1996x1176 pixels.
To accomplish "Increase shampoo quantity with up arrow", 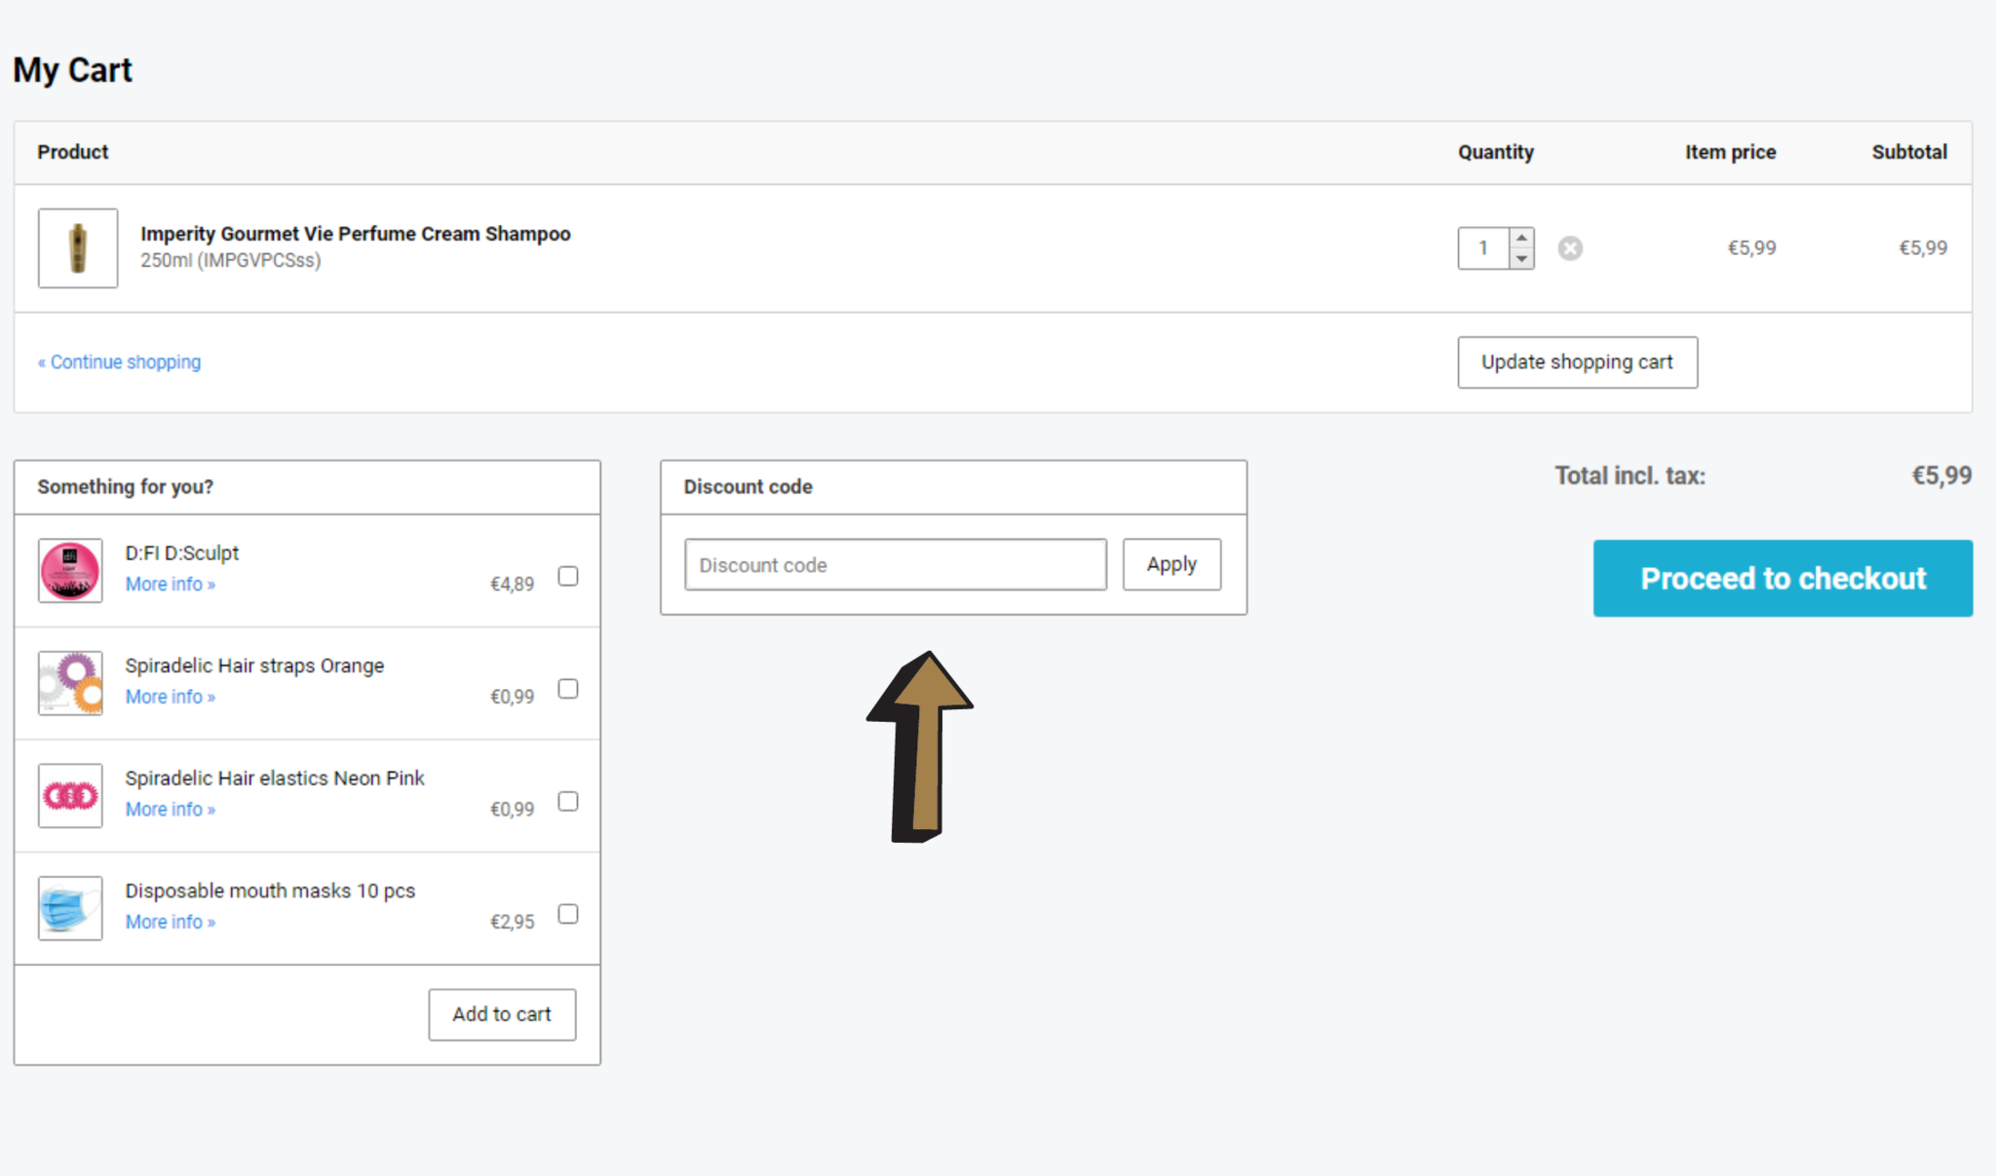I will pyautogui.click(x=1521, y=238).
